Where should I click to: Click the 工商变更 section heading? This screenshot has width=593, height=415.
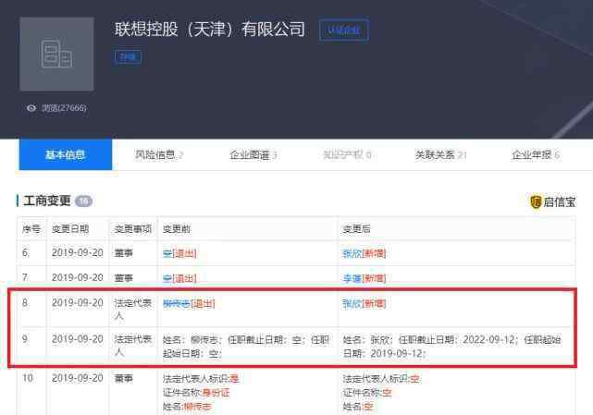47,201
